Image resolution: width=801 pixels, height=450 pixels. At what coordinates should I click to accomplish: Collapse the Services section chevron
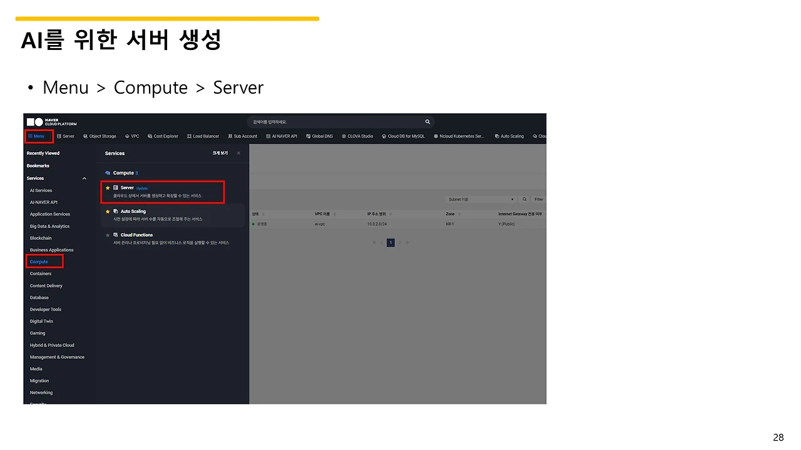84,179
